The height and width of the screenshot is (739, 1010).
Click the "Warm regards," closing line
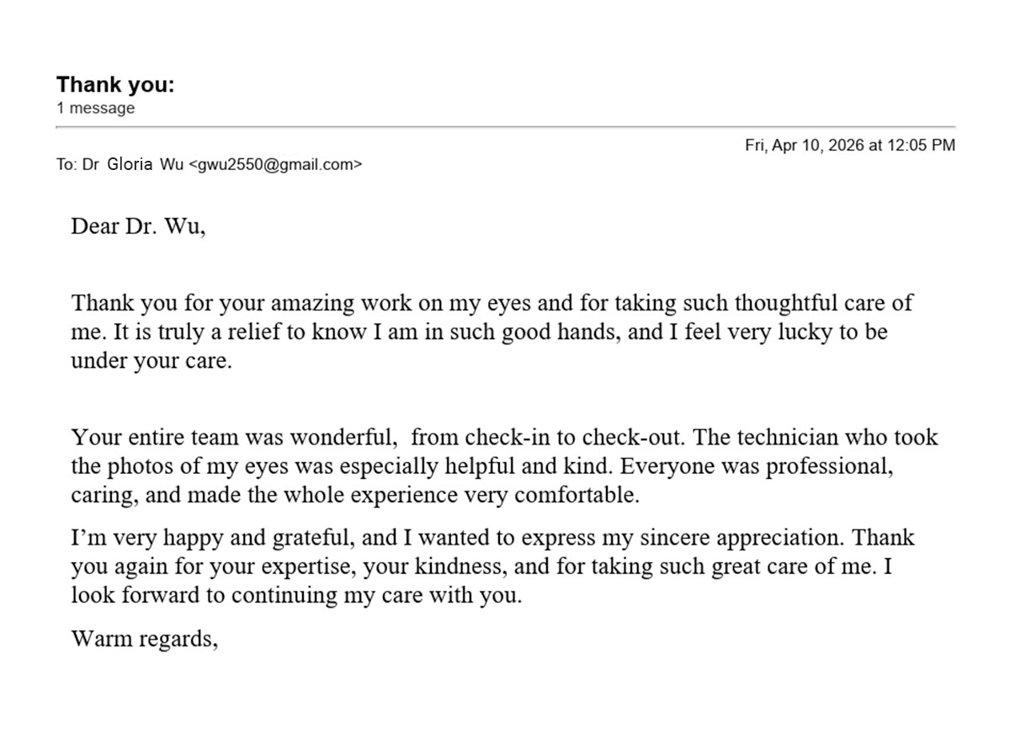(145, 638)
